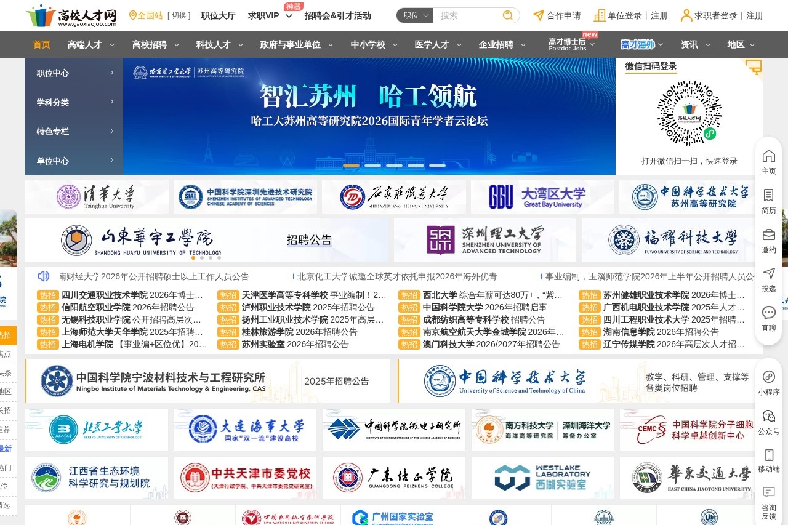This screenshot has width=788, height=525.
Task: Open 职位大厅 link
Action: click(219, 15)
